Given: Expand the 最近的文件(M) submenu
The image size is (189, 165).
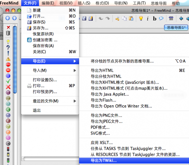Looking at the screenshot, I should tap(50, 101).
